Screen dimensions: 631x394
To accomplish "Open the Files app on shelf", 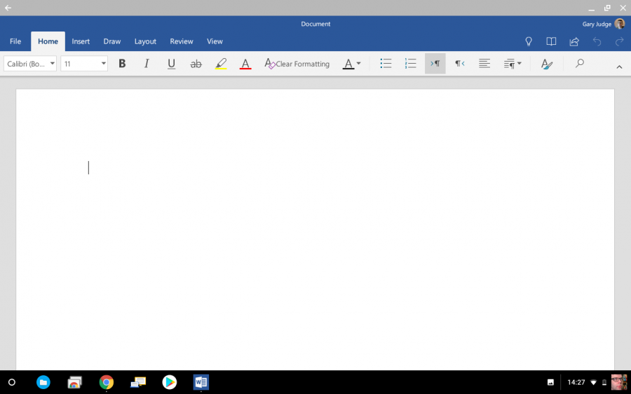I will 43,382.
